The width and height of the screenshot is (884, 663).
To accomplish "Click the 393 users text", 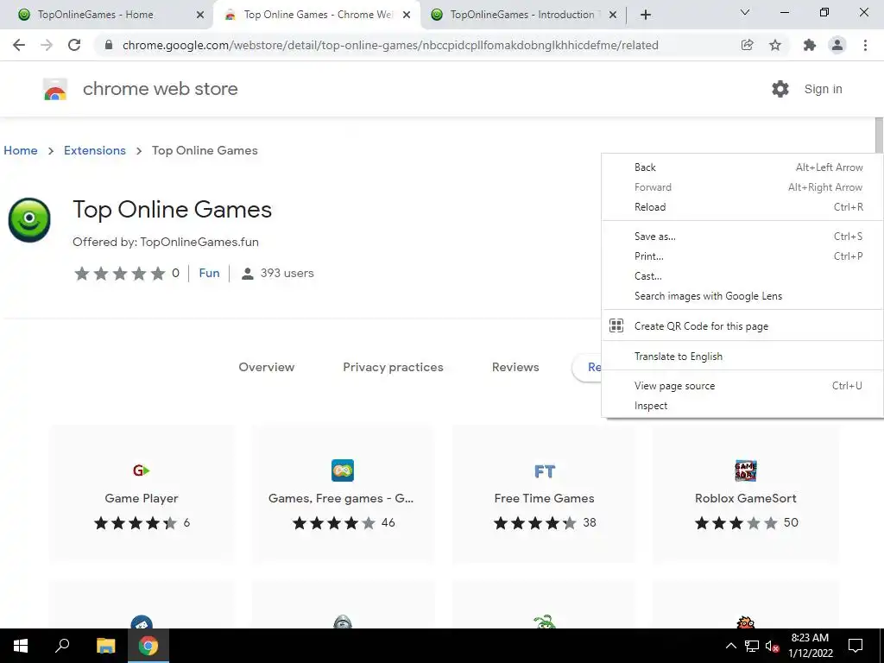I will pos(287,273).
